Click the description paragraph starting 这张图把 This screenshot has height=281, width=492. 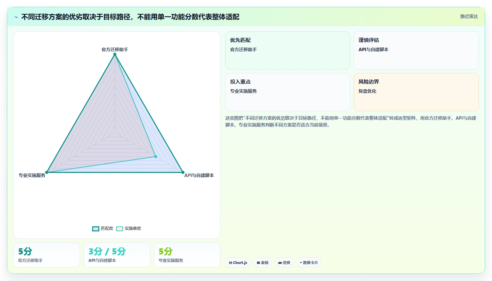(351, 121)
